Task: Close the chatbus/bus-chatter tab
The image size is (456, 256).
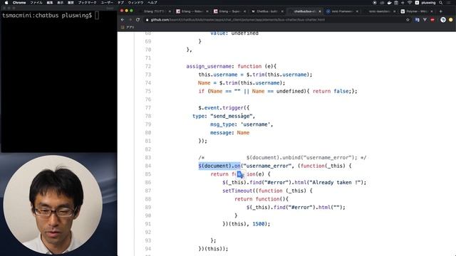Action: click(320, 11)
